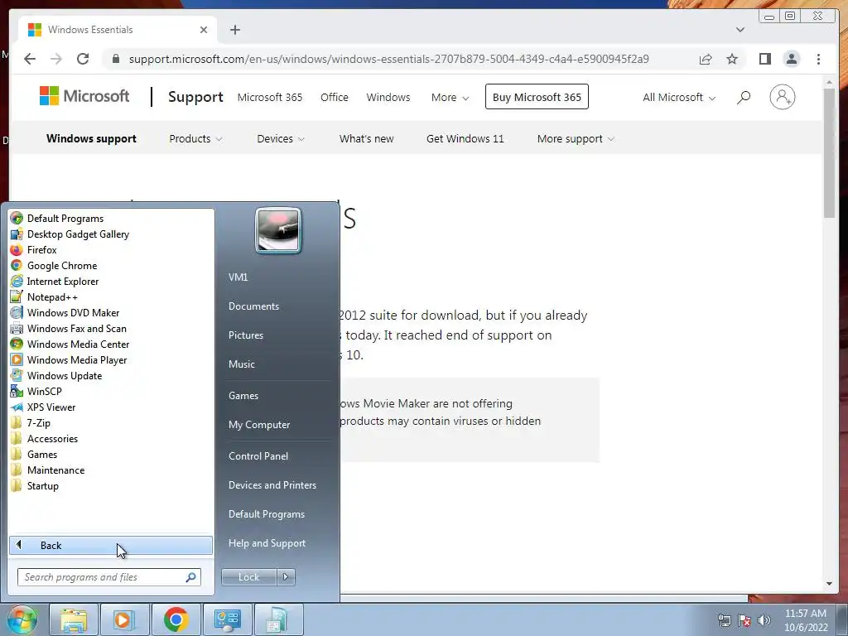Search the Microsoft Support site

[744, 98]
